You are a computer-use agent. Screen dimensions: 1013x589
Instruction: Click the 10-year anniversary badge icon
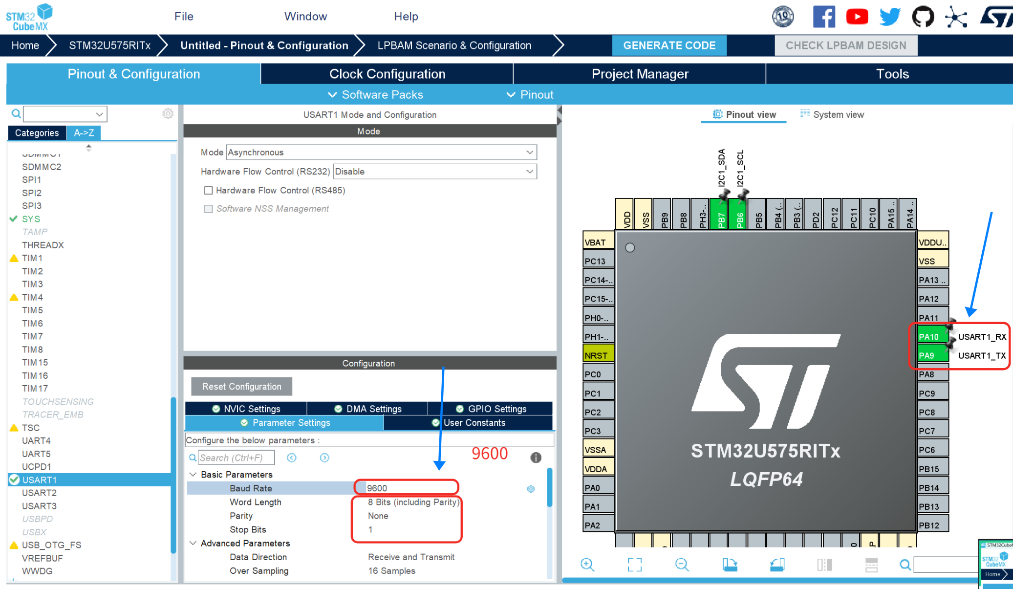tap(783, 17)
